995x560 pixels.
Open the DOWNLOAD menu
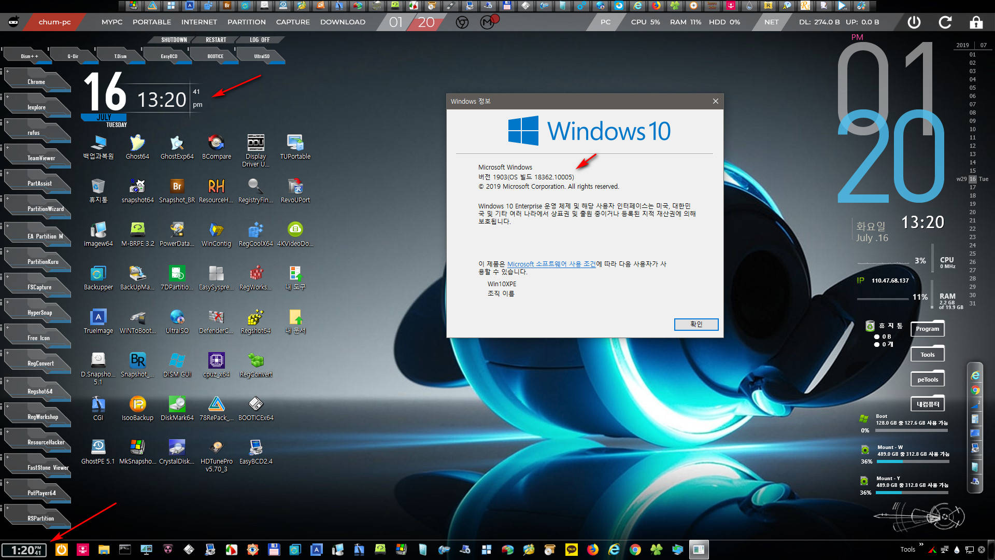[343, 22]
